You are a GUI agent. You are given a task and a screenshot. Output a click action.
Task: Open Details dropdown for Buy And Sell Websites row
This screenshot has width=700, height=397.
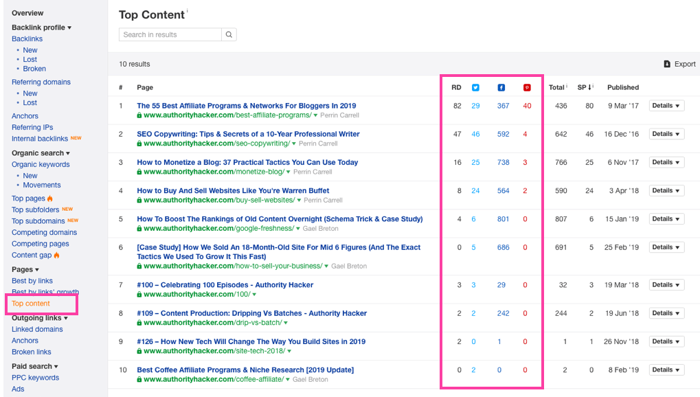666,191
